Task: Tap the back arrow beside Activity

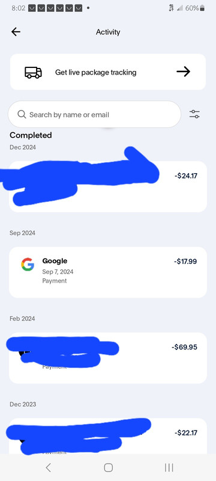Action: pos(16,32)
